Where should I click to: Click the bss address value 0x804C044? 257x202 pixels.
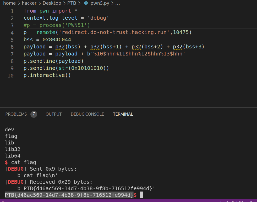[57, 40]
